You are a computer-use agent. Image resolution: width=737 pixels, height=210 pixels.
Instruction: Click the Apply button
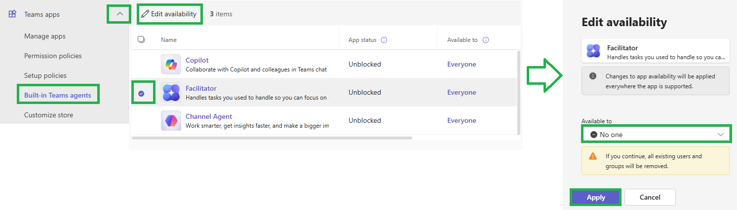[x=596, y=197]
